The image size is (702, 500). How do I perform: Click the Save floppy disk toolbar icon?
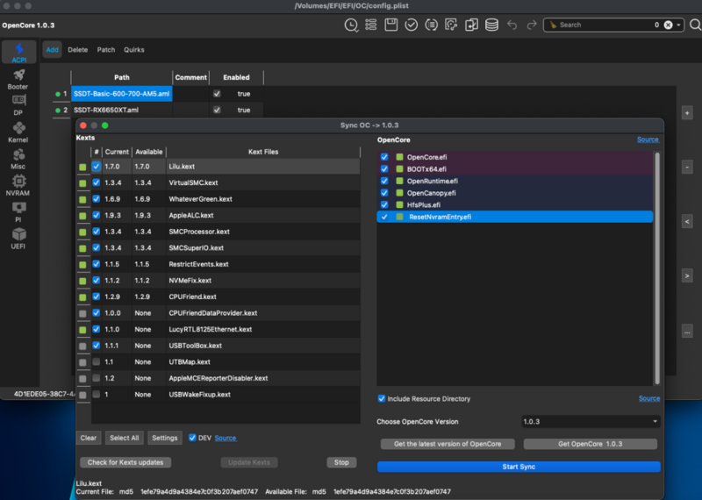391,25
